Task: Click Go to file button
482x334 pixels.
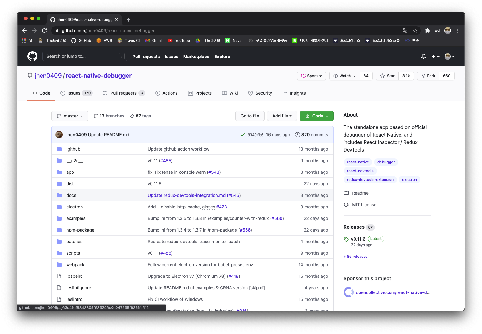Action: (x=250, y=116)
